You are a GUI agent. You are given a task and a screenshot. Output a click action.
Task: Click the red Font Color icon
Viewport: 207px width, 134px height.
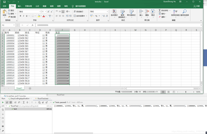(x=44, y=16)
